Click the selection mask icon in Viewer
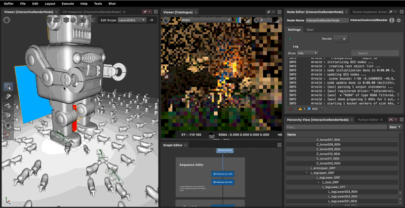Screen dimensions: 405x208 click(x=57, y=20)
